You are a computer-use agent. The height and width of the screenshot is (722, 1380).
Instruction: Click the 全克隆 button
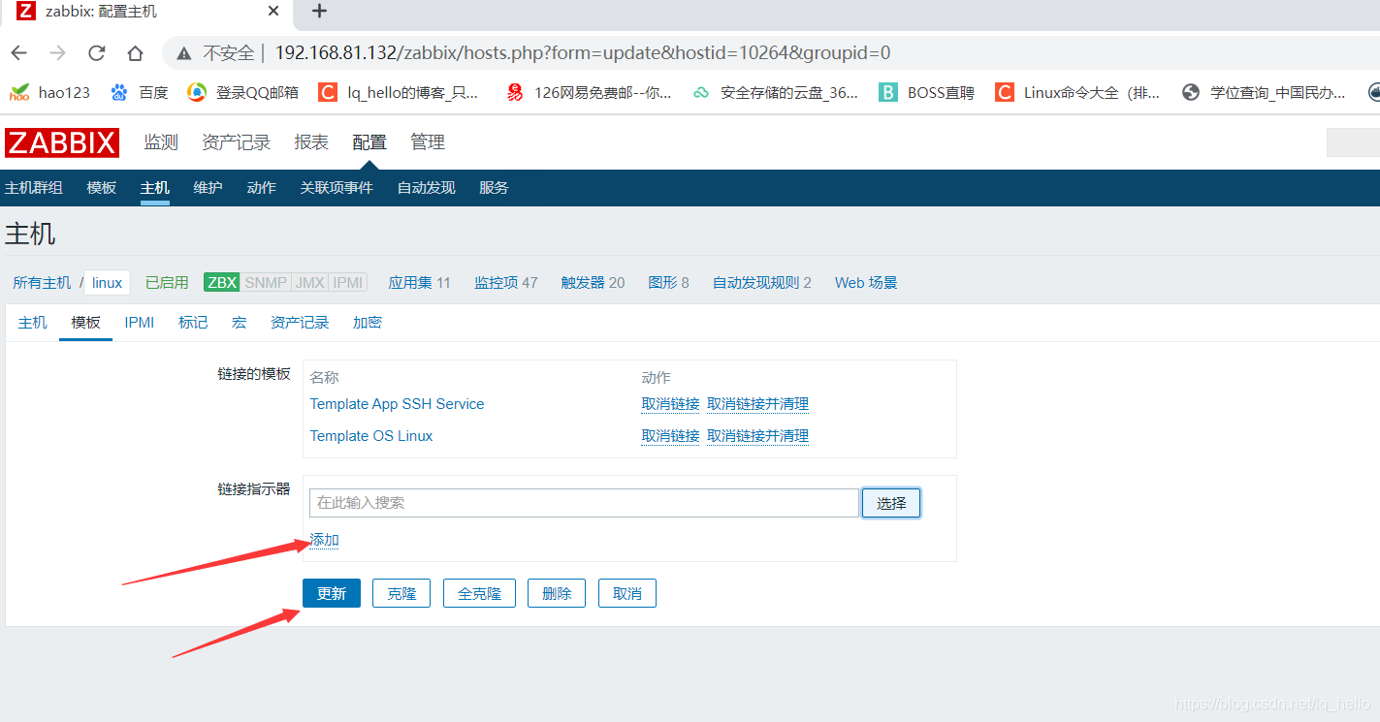(x=479, y=593)
